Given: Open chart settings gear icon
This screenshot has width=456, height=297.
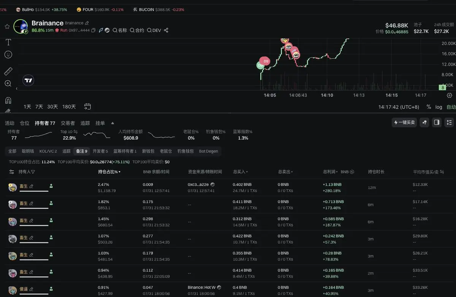Looking at the screenshot, I should pyautogui.click(x=450, y=95).
